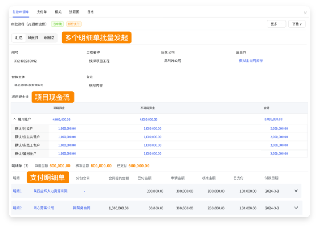
Task: Click the green approved status tag
Action: 58,24
